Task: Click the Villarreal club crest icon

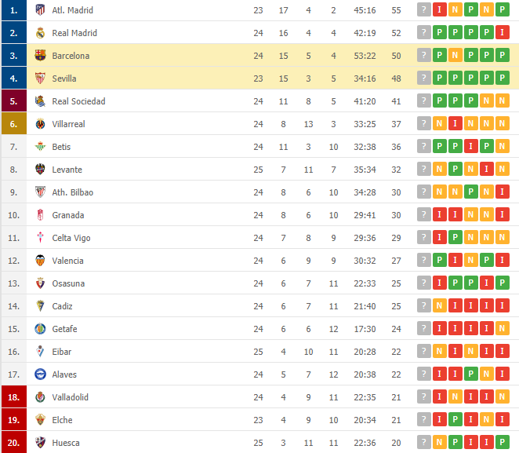Action: (x=40, y=124)
